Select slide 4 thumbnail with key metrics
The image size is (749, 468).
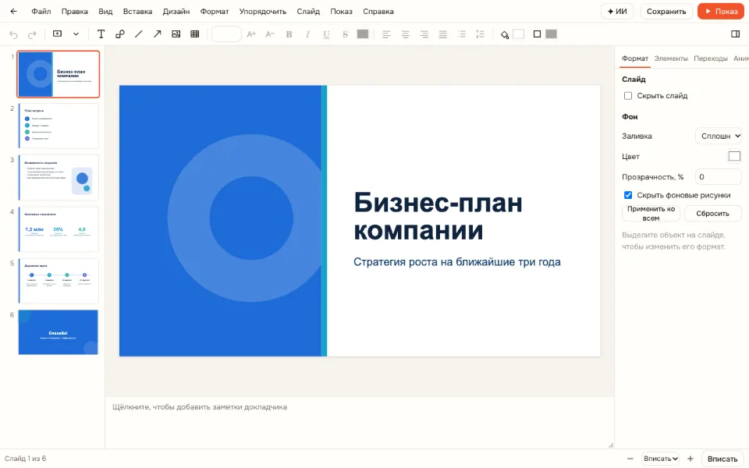(59, 229)
